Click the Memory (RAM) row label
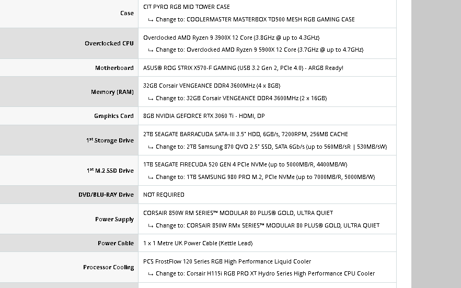 tap(112, 92)
